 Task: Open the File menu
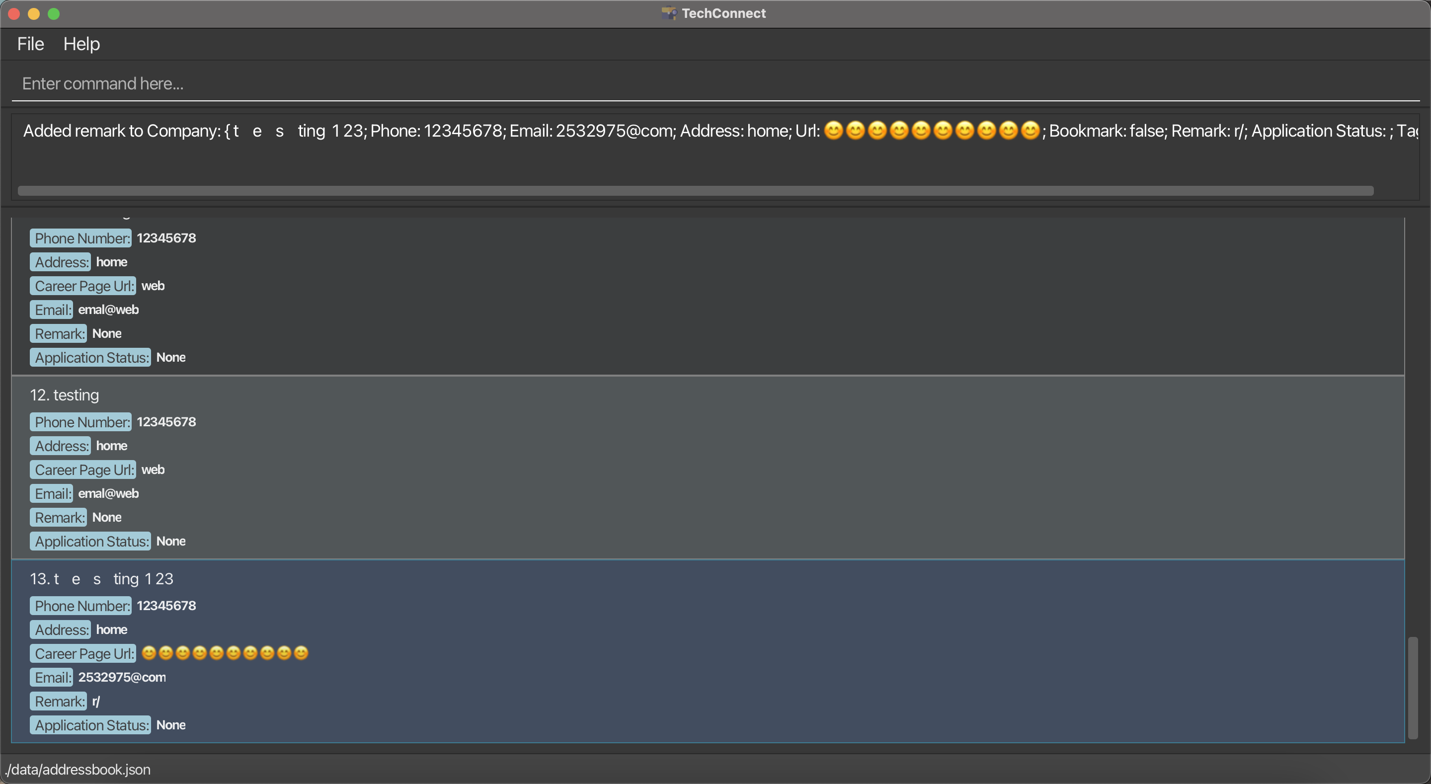pos(30,44)
